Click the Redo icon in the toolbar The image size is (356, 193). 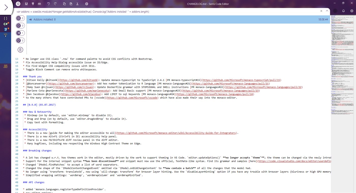(x=55, y=4)
